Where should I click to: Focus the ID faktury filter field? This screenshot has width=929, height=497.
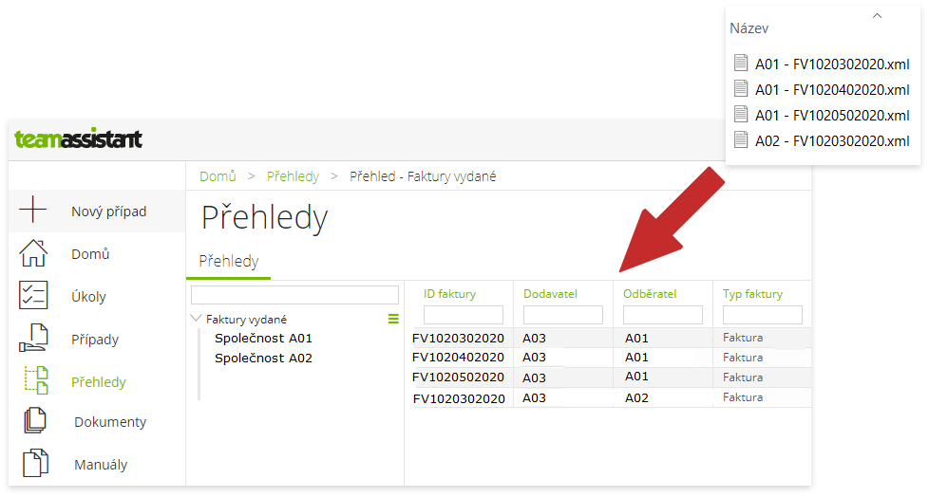[464, 315]
